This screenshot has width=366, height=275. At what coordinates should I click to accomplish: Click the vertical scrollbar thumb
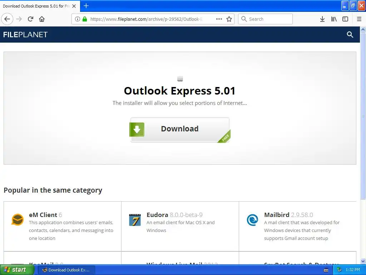click(x=363, y=116)
